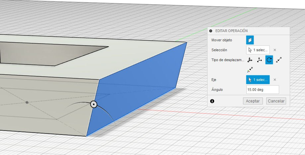Pick the point to position move icon

tap(250, 70)
